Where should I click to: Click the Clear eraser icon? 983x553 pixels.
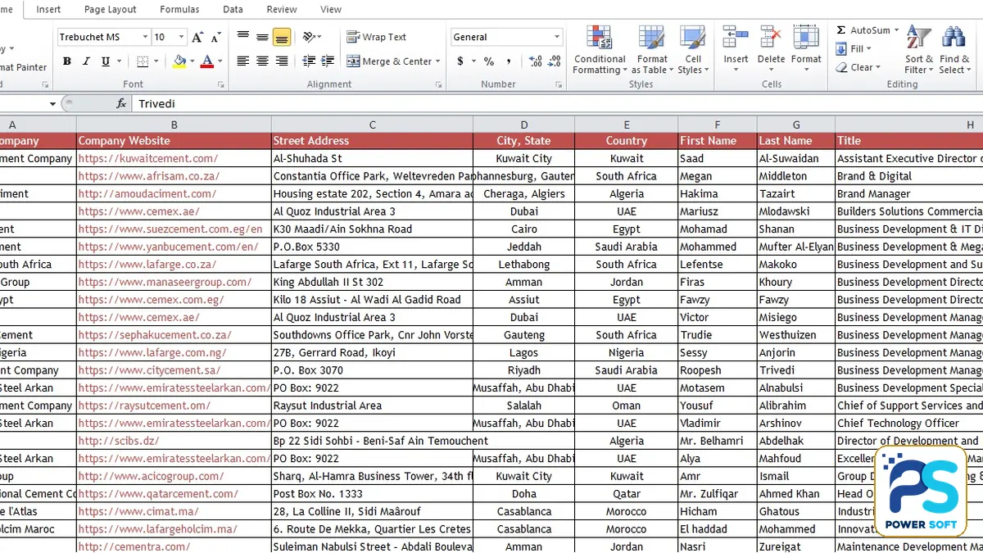[x=842, y=67]
